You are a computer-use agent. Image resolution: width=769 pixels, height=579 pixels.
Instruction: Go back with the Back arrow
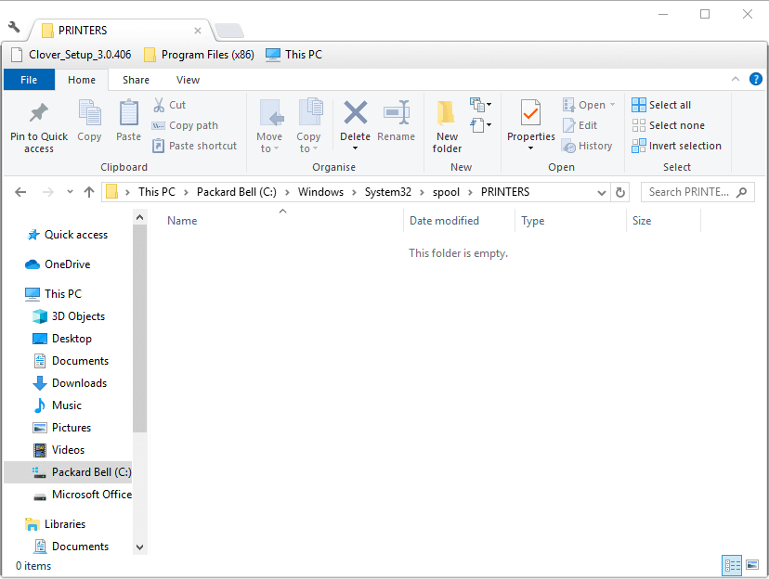click(x=20, y=192)
